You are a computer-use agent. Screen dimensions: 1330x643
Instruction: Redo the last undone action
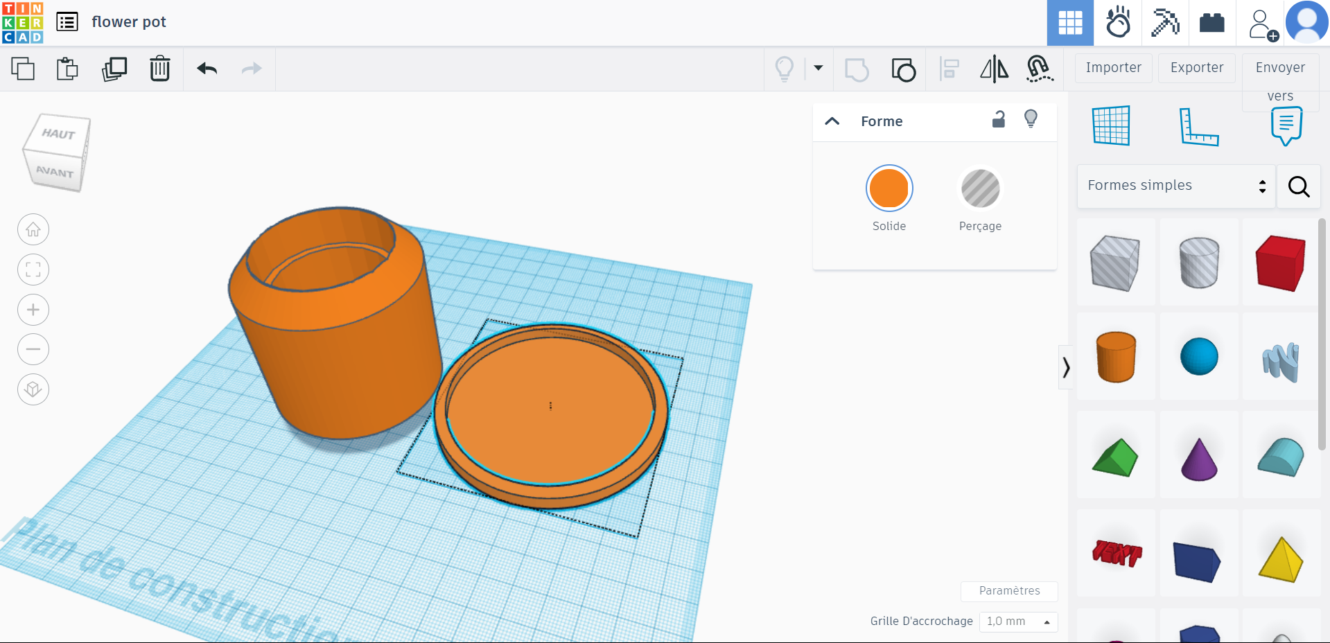252,69
